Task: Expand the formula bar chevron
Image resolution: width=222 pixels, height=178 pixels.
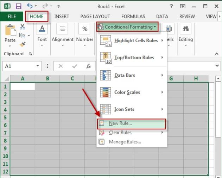Action: pos(217,66)
